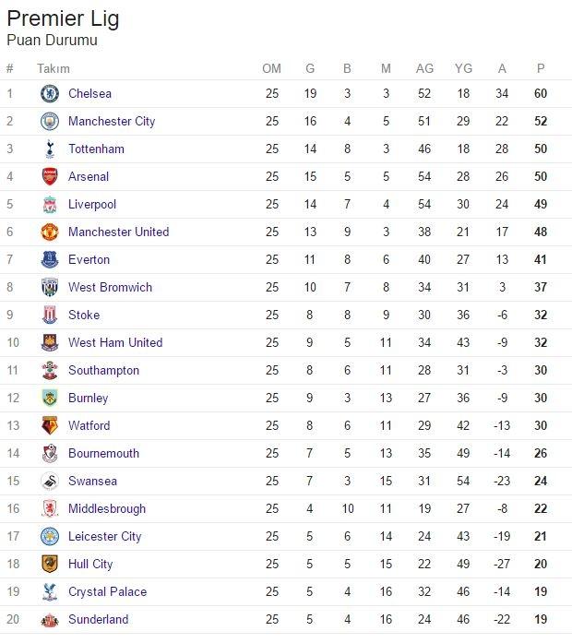Select the Crystal Palace team name
572x643 pixels.
pos(107,591)
